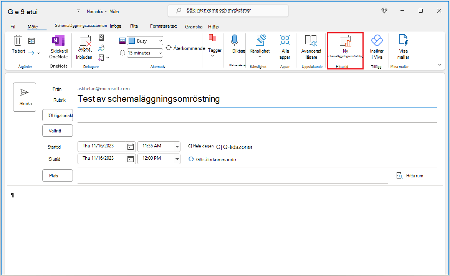Screen dimensions: 450x276
Task: Click Gör återkommande recurrence link
Action: (x=212, y=159)
